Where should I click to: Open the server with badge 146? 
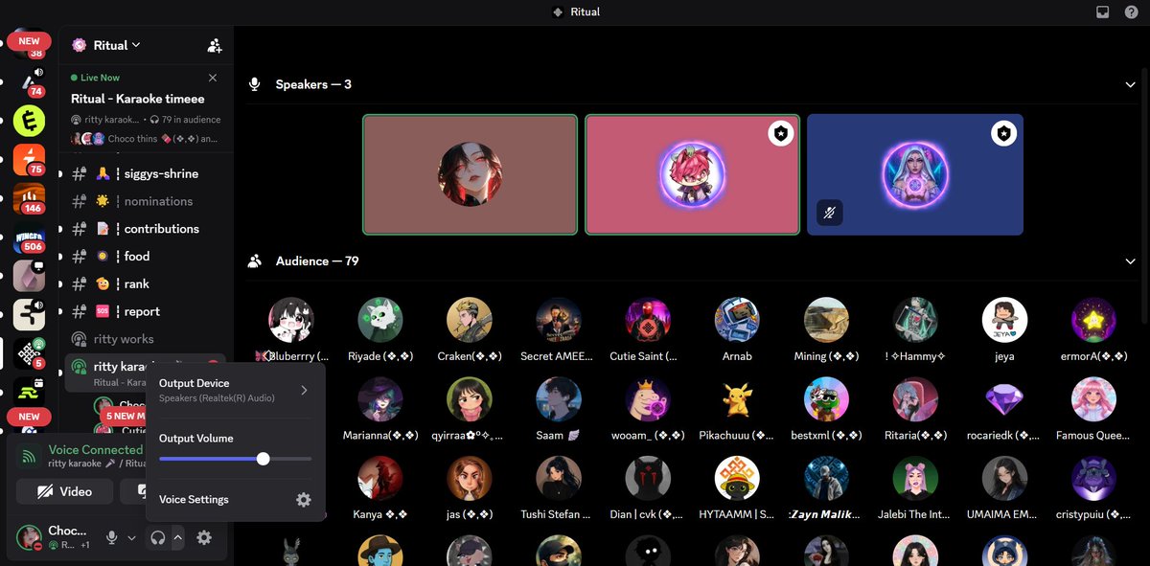click(x=29, y=198)
